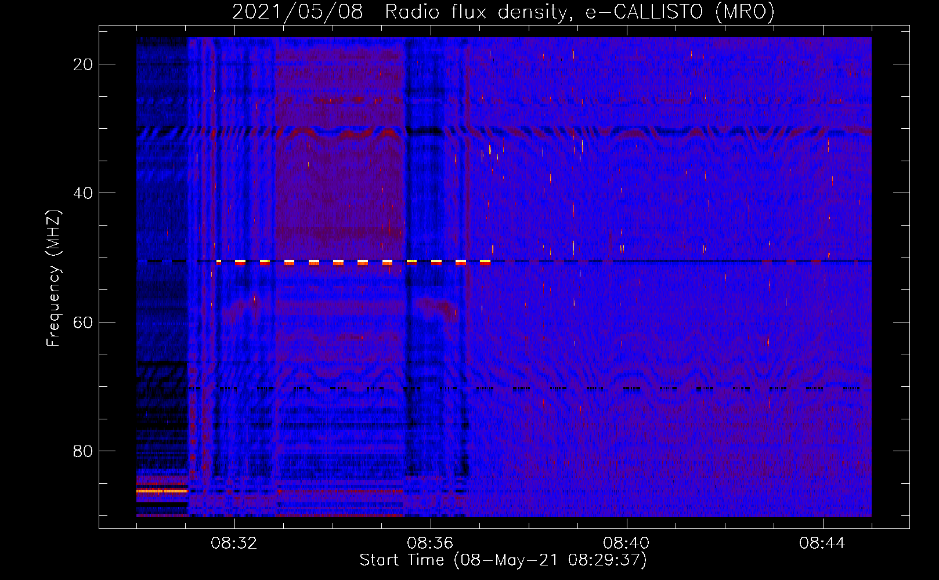Click the '60' frequency tick label
Viewport: 939px width, 580px height.
point(83,322)
